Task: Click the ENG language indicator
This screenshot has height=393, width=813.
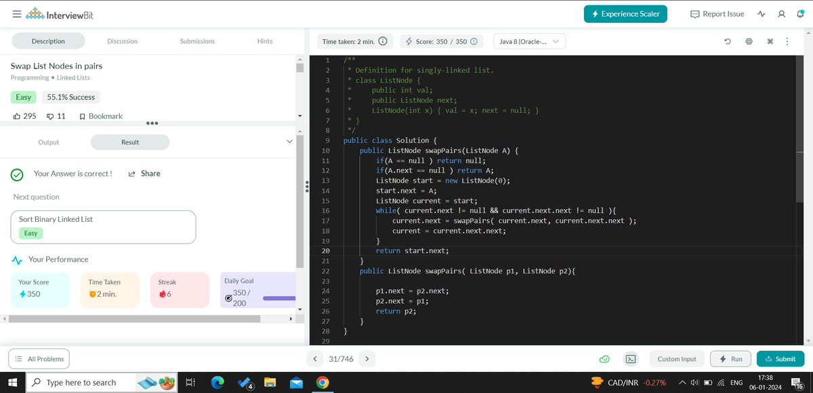Action: [x=736, y=382]
